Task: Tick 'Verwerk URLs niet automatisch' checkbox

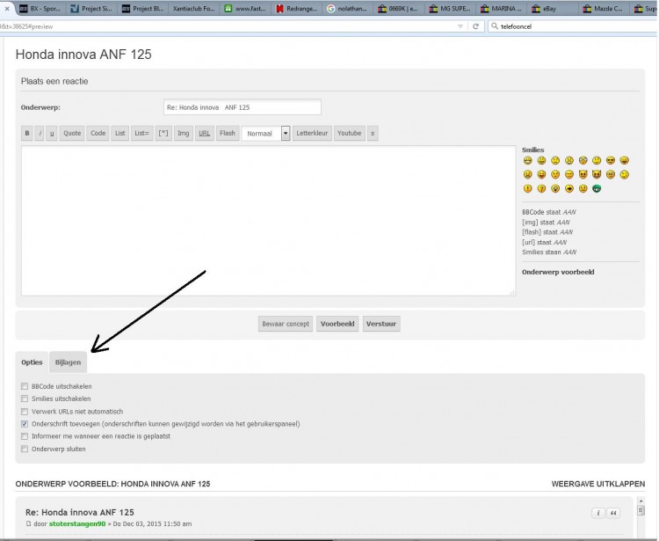Action: (x=25, y=412)
